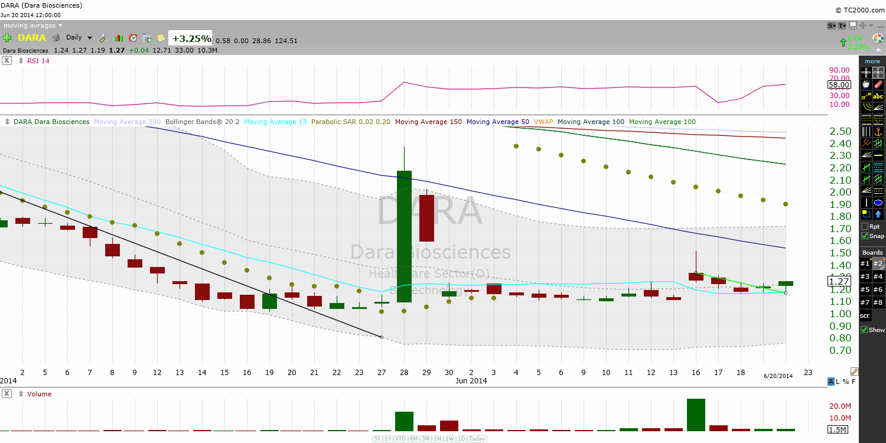Open the Daily timeframe dropdown

(x=79, y=37)
